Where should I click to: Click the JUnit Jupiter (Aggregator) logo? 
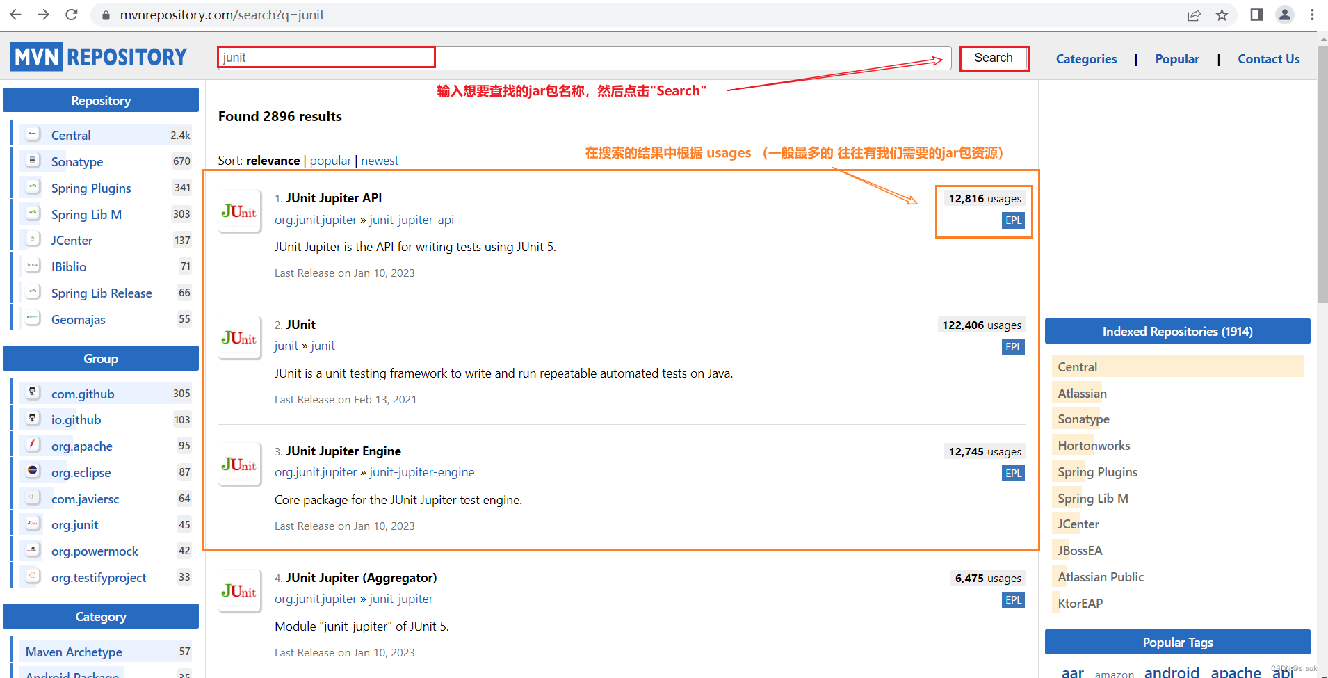(239, 591)
